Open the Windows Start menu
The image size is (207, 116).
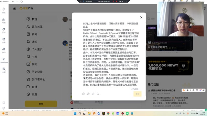click(x=75, y=113)
